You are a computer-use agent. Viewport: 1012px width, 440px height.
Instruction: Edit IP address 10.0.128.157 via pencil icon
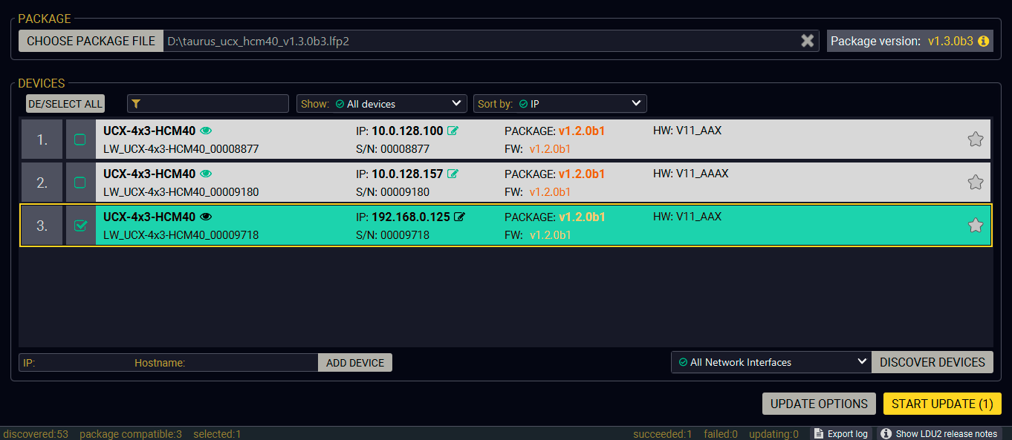(x=453, y=174)
